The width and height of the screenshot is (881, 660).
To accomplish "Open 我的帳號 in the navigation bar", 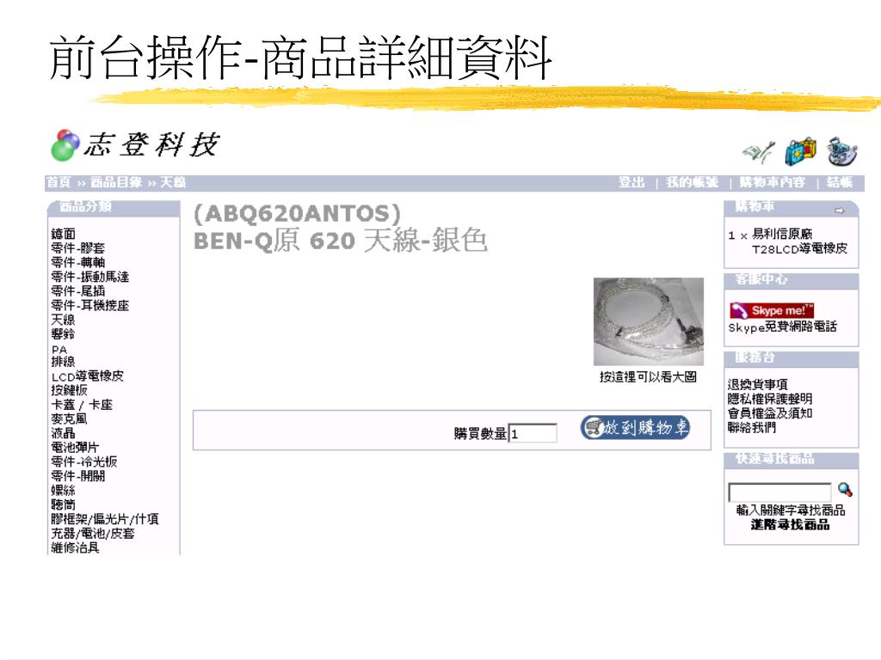I will 693,182.
